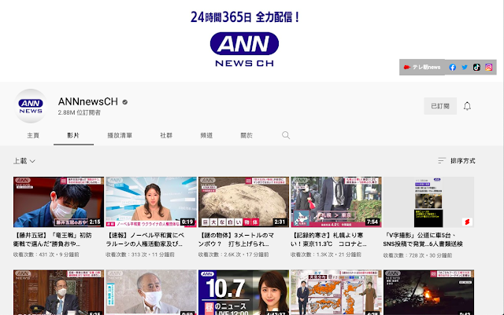Go to the 社群 tab
Viewport: 504px width, 315px height.
coord(166,135)
